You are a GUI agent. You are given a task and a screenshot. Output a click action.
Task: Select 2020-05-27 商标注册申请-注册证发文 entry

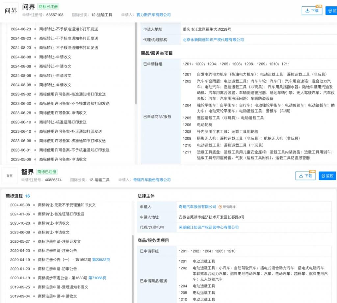tap(45, 241)
